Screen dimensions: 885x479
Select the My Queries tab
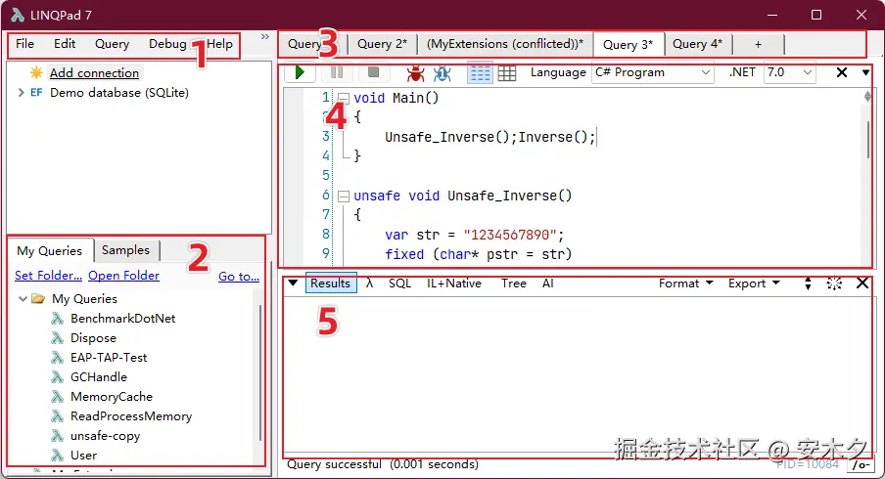[x=50, y=251]
